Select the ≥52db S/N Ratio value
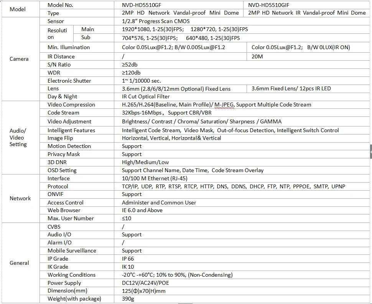This screenshot has height=304, width=372. pyautogui.click(x=130, y=65)
